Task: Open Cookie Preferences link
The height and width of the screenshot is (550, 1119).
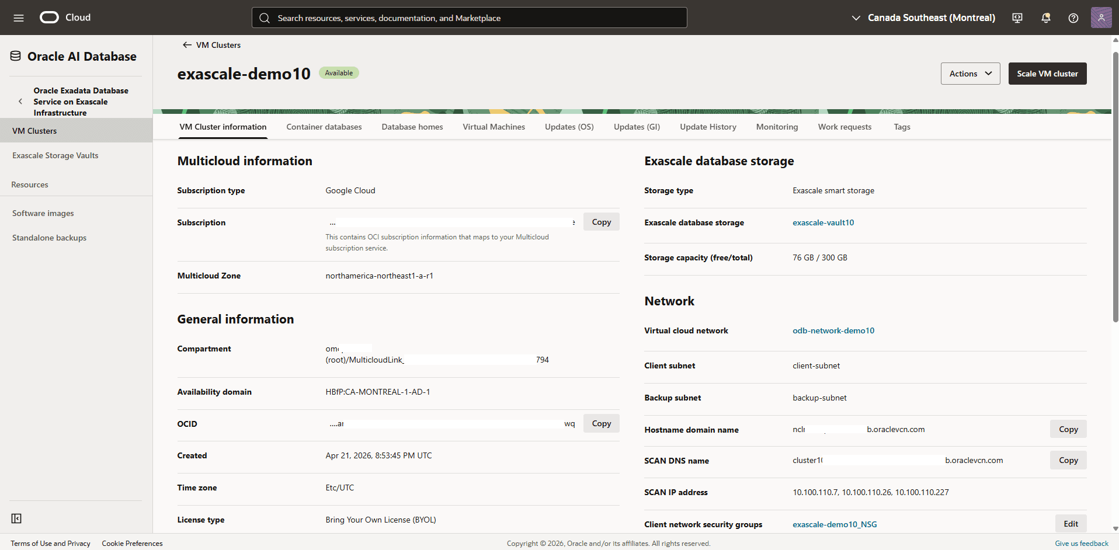Action: 132,544
